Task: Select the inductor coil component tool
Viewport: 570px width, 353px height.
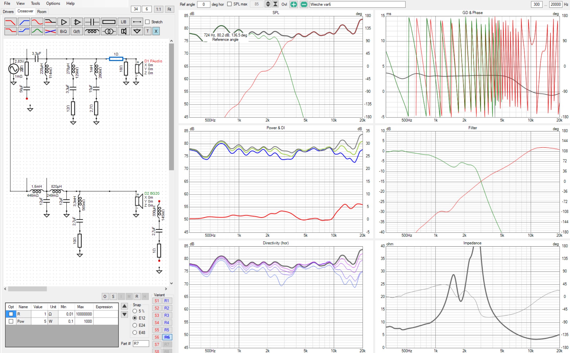Action: (92, 31)
